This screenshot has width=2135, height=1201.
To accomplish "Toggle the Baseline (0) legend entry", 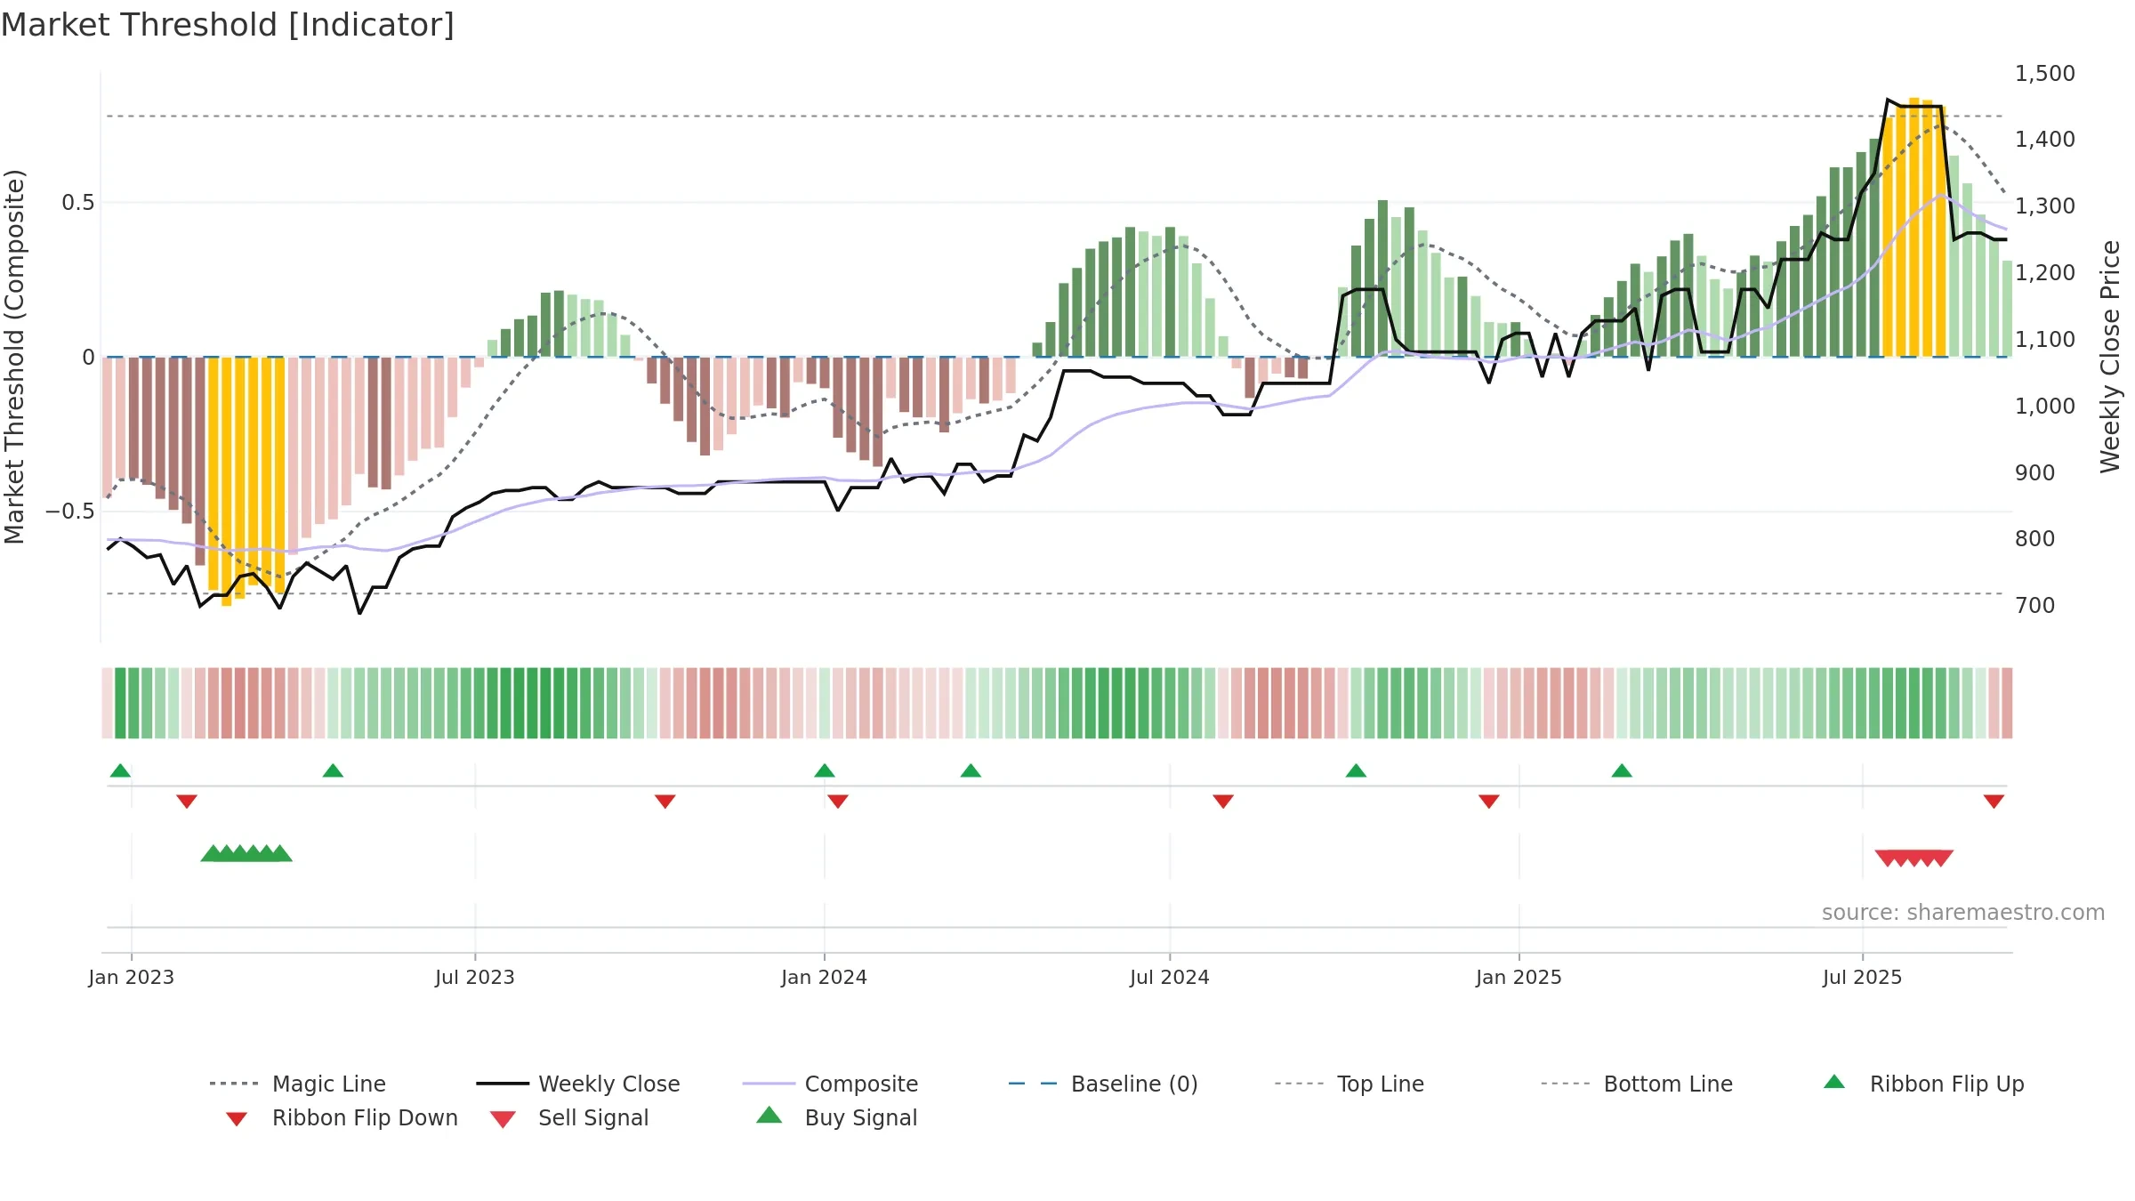I will pyautogui.click(x=1103, y=1084).
